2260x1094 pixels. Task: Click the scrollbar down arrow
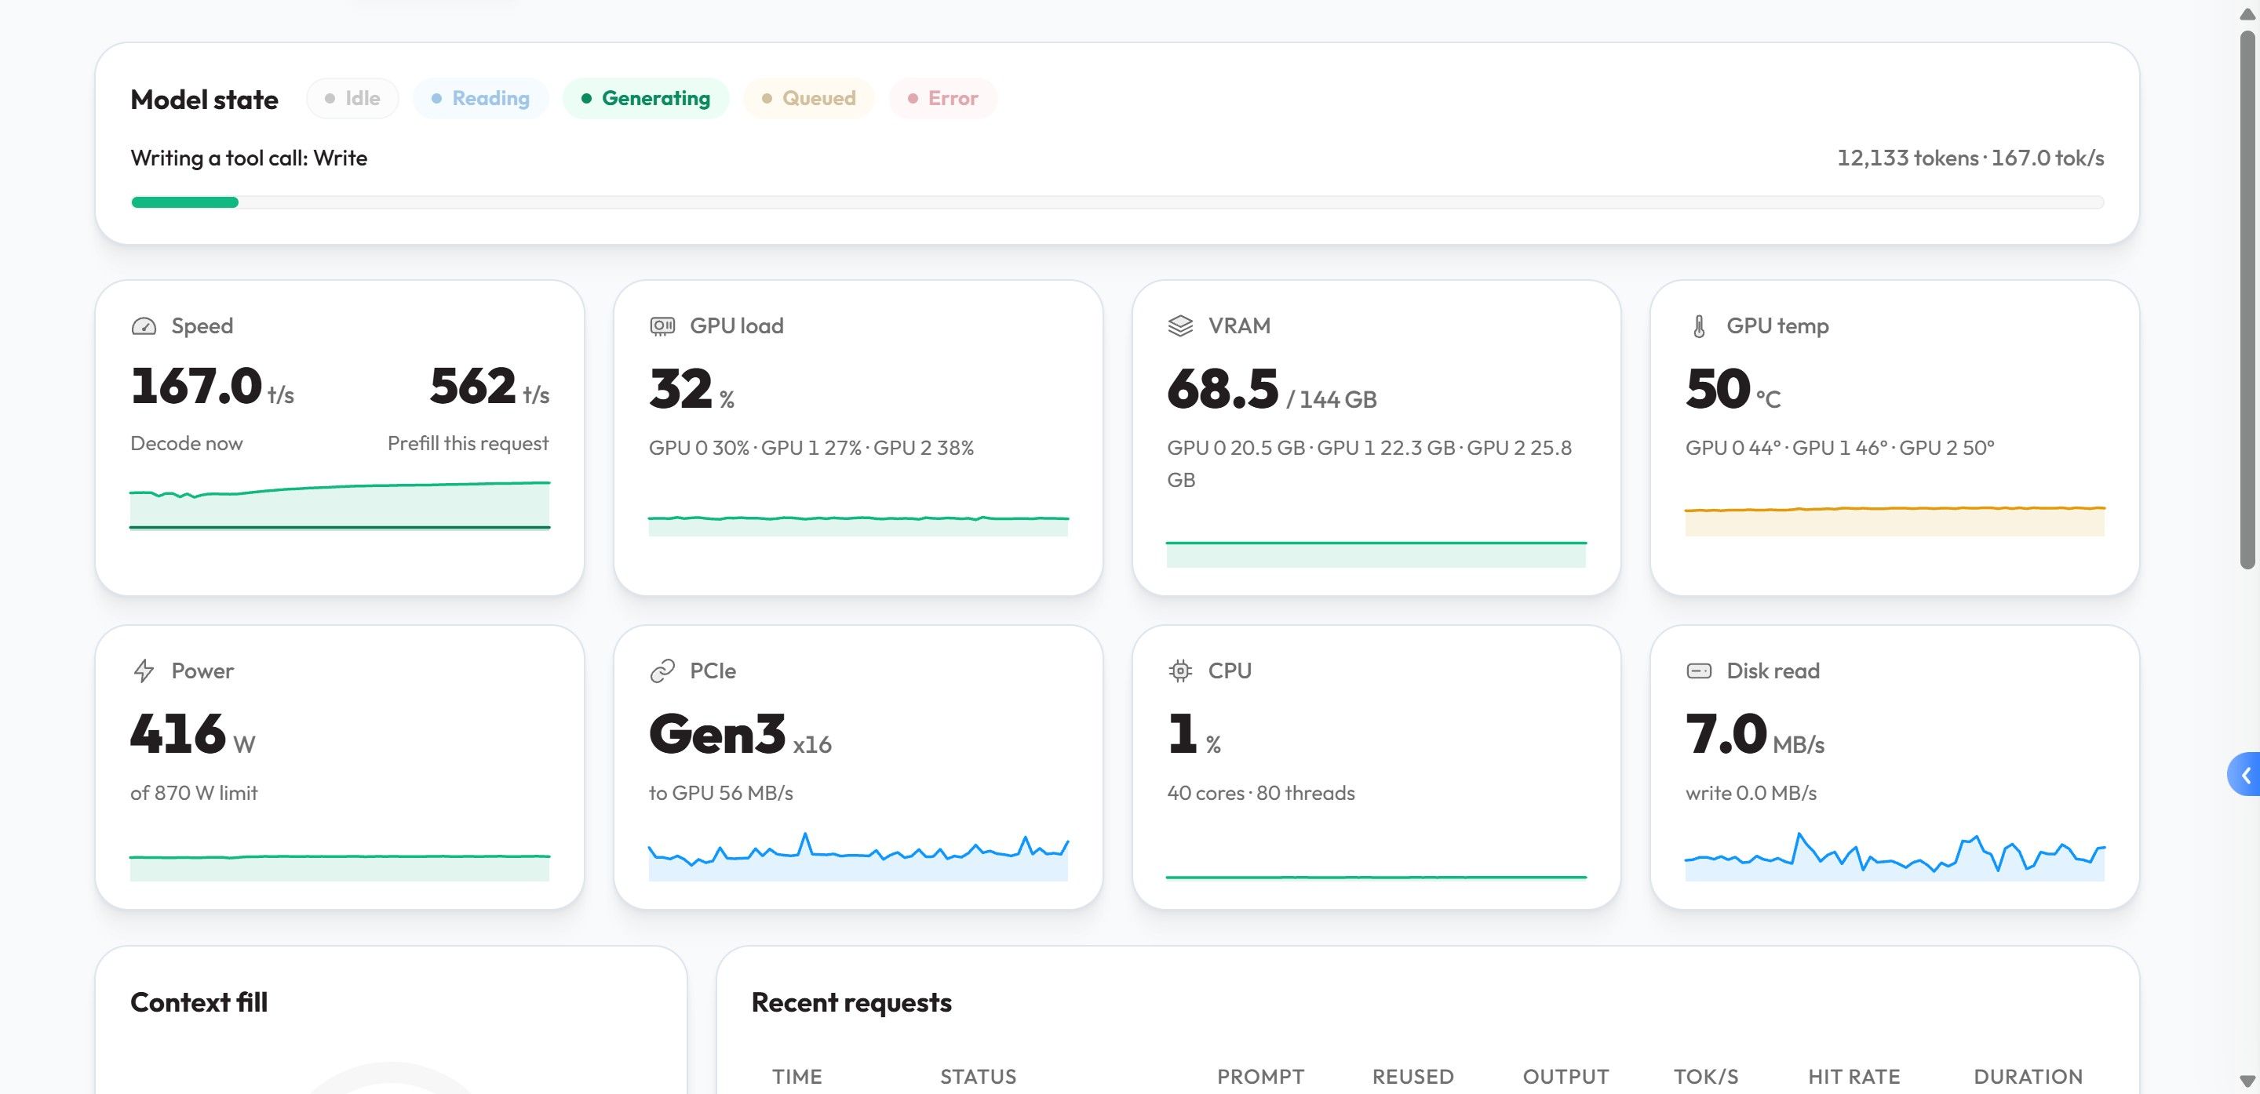[2247, 1081]
